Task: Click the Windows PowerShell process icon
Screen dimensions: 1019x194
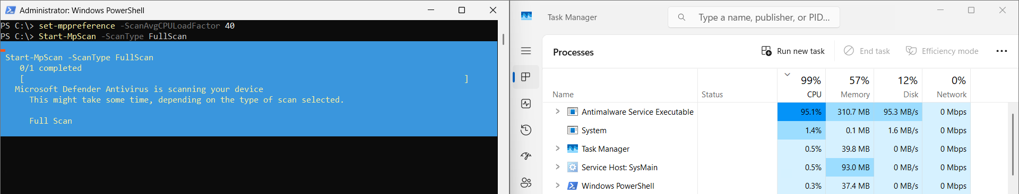Action: pyautogui.click(x=573, y=186)
